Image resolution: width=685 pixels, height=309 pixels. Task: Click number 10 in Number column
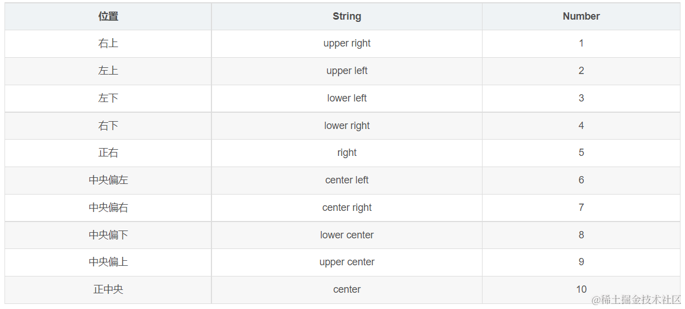[x=581, y=289]
